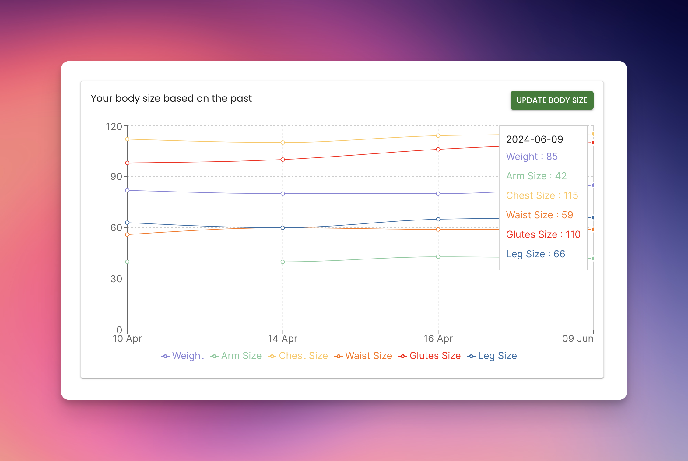Select the Chest Size point at 16 Apr

click(438, 136)
